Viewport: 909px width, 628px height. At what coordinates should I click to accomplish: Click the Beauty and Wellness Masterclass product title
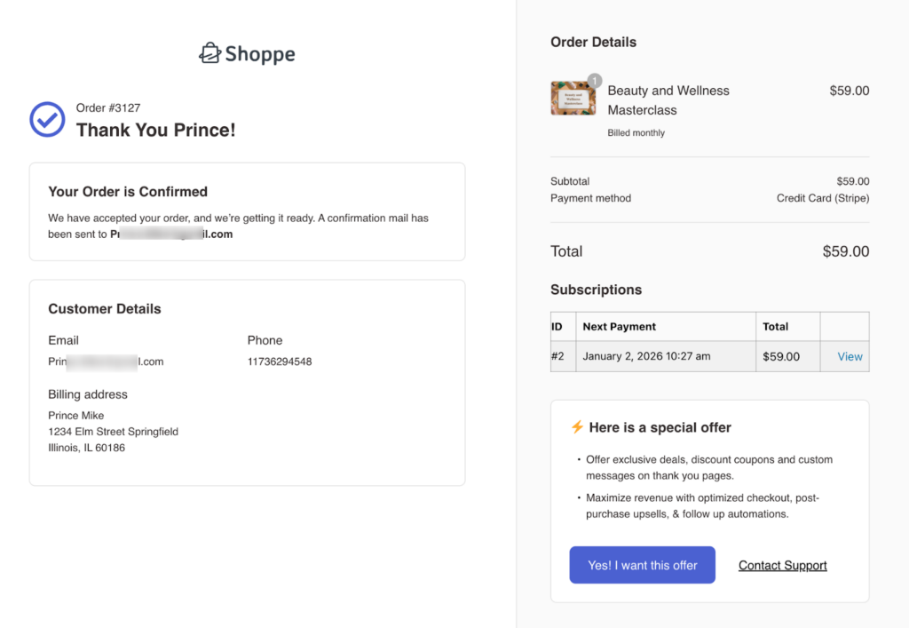(x=668, y=99)
